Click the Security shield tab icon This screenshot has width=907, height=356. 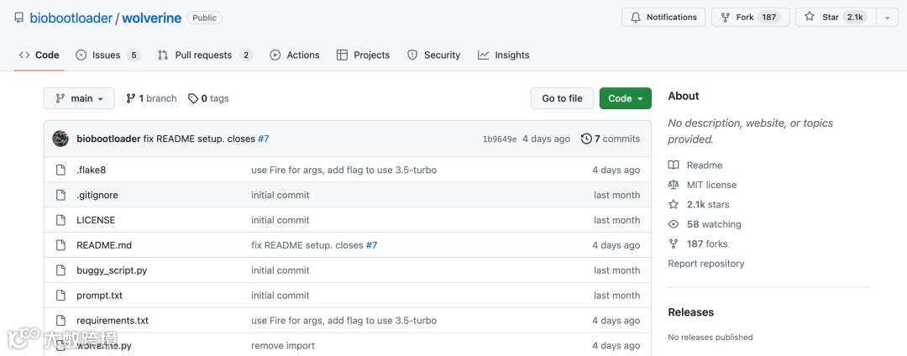(412, 55)
